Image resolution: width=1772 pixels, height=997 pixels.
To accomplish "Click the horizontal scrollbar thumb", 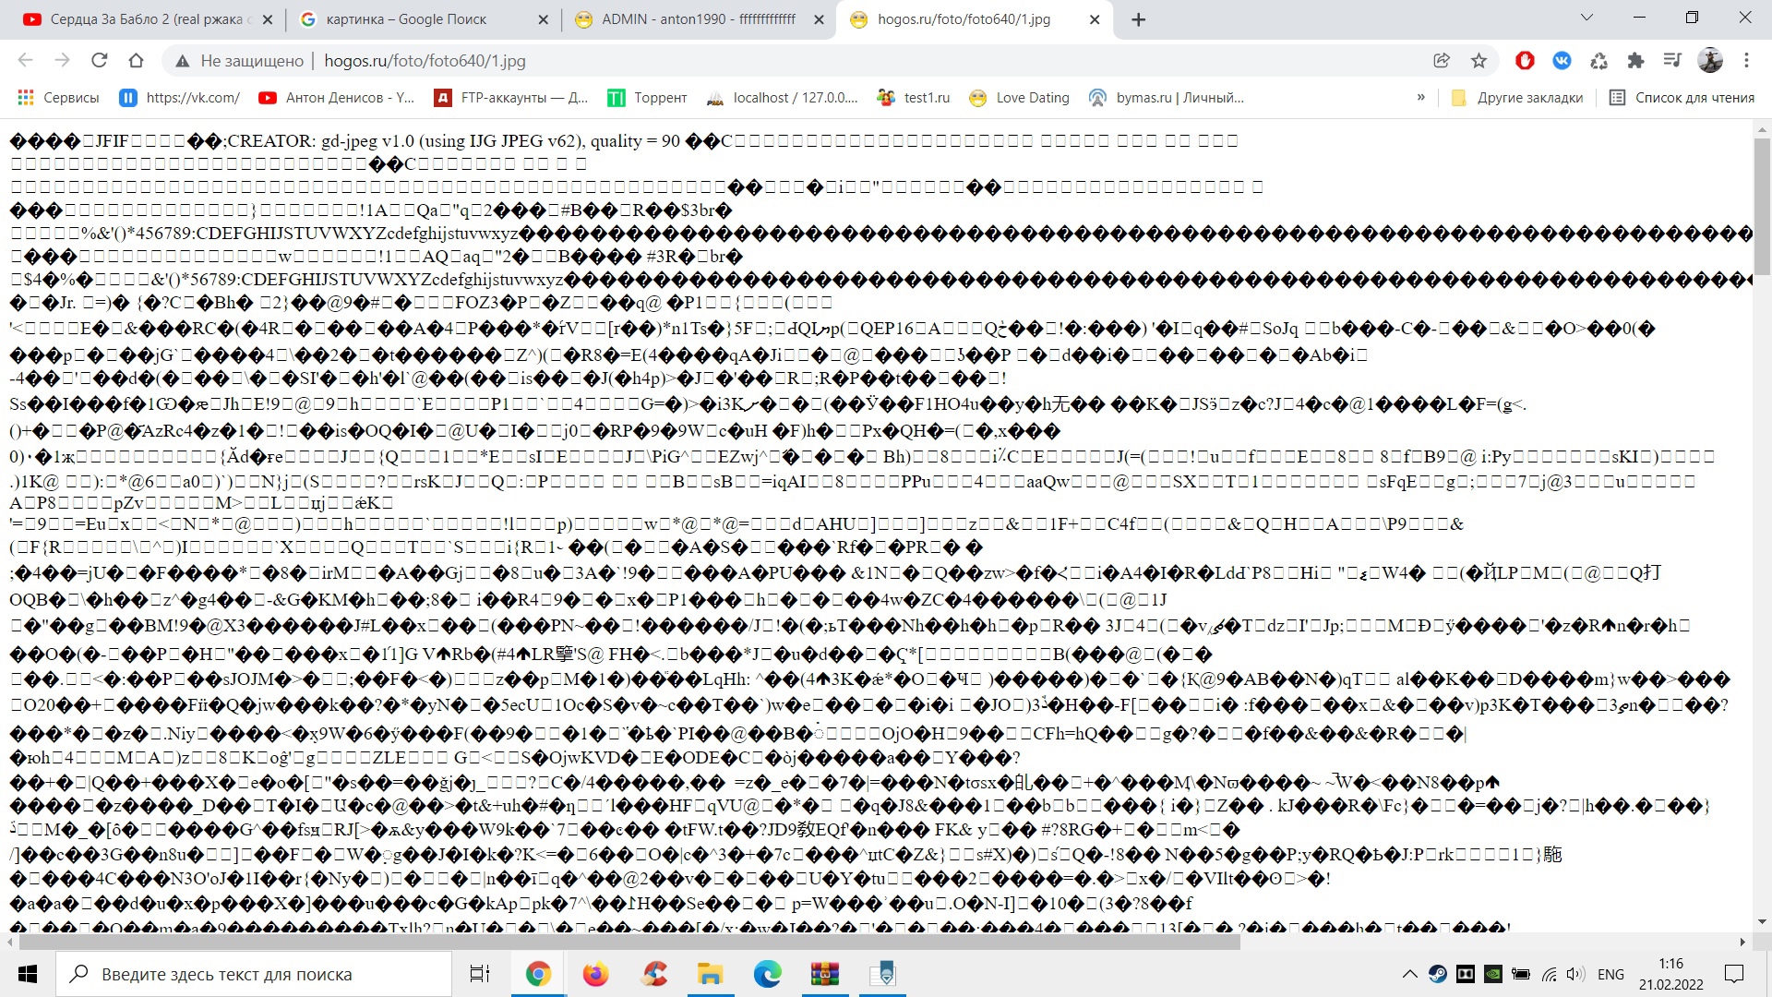I will [x=628, y=942].
